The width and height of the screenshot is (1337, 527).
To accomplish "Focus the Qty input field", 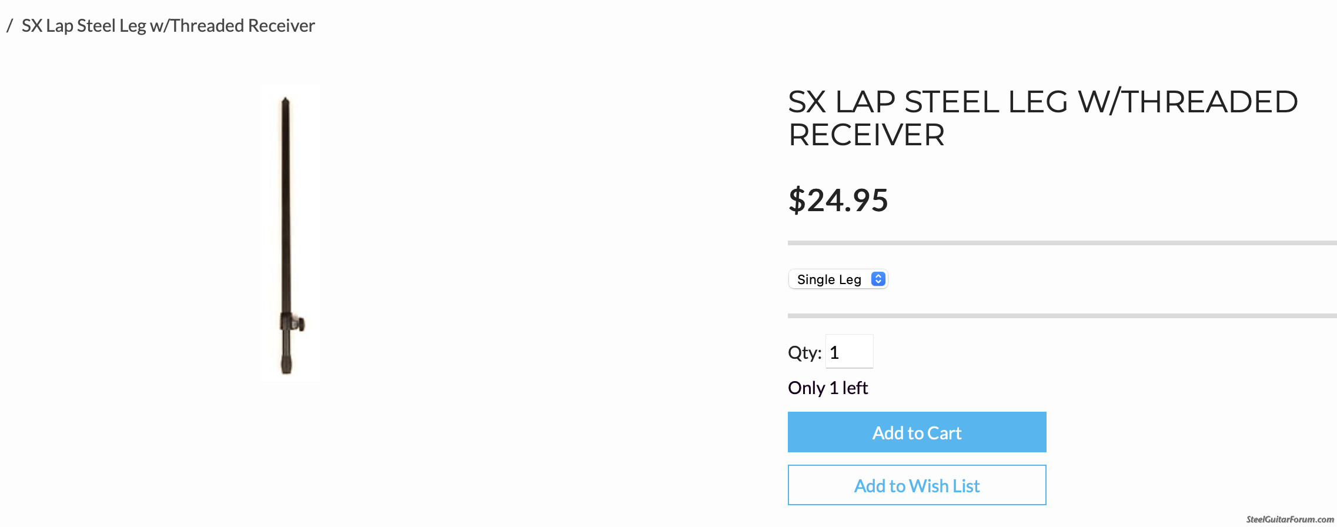I will click(849, 352).
